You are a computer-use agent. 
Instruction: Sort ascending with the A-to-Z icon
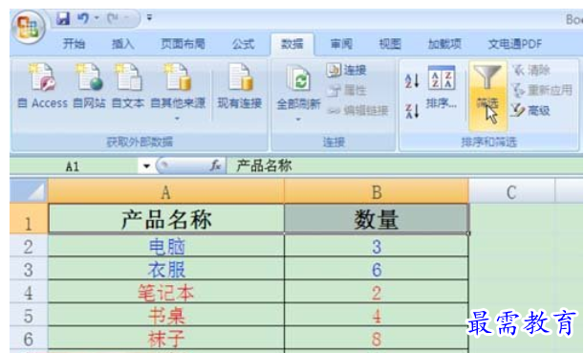[x=412, y=80]
